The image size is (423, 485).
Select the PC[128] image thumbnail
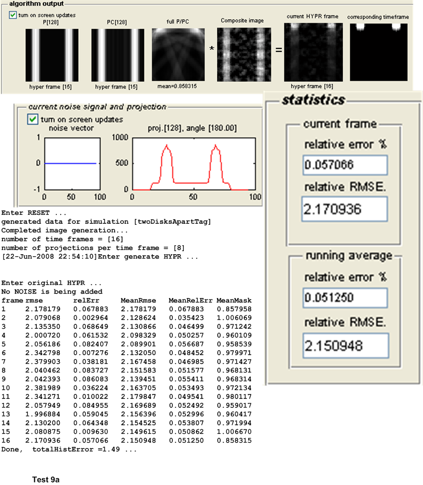(x=118, y=54)
